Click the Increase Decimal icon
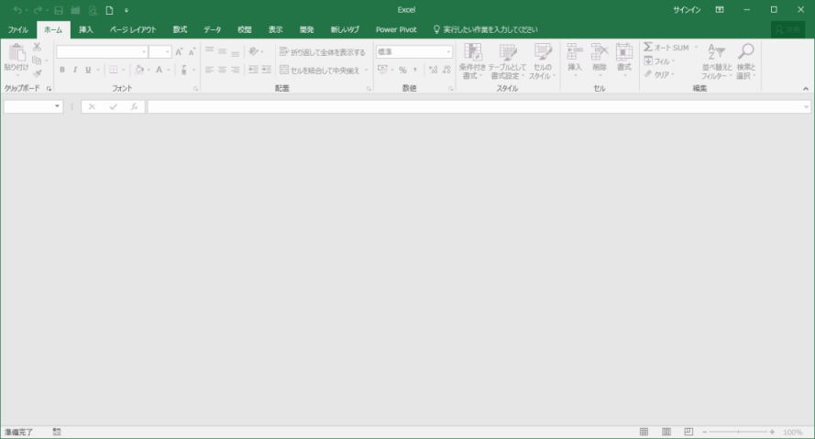Screen dimensions: 815x439 [x=434, y=70]
